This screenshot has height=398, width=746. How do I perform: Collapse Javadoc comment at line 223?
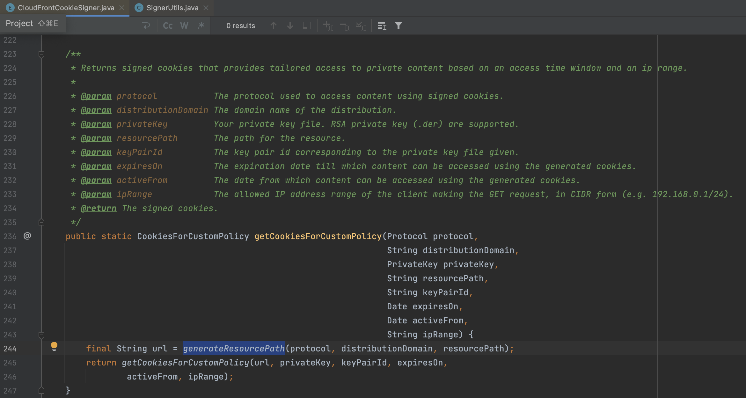41,54
